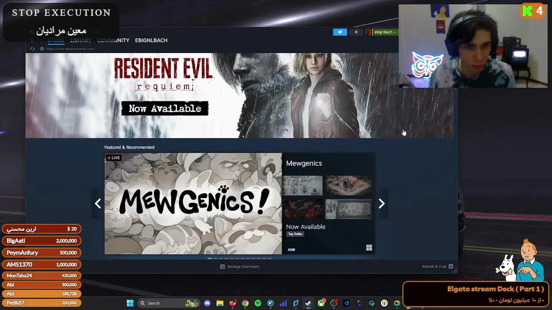The height and width of the screenshot is (310, 552).
Task: Click the AMS1370 1,000,000 donor row
Action: (x=41, y=264)
